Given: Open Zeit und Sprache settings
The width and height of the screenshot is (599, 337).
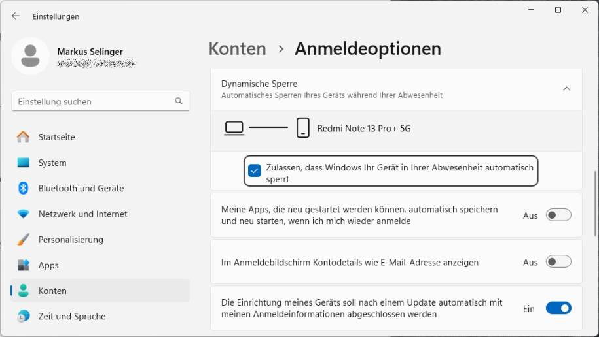Looking at the screenshot, I should tap(100, 316).
